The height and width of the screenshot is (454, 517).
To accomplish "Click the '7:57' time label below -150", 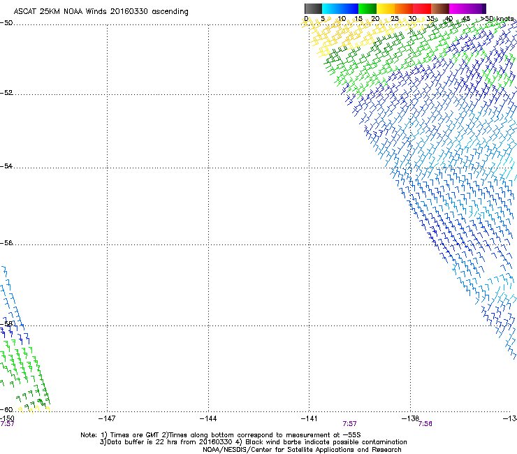I will (x=7, y=424).
